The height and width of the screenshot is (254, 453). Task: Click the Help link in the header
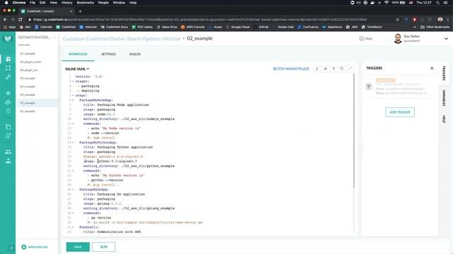tap(366, 39)
